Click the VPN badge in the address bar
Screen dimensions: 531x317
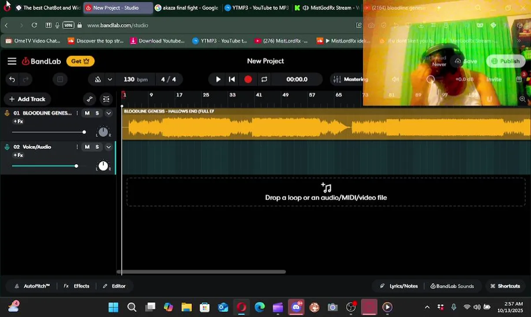[x=68, y=26]
